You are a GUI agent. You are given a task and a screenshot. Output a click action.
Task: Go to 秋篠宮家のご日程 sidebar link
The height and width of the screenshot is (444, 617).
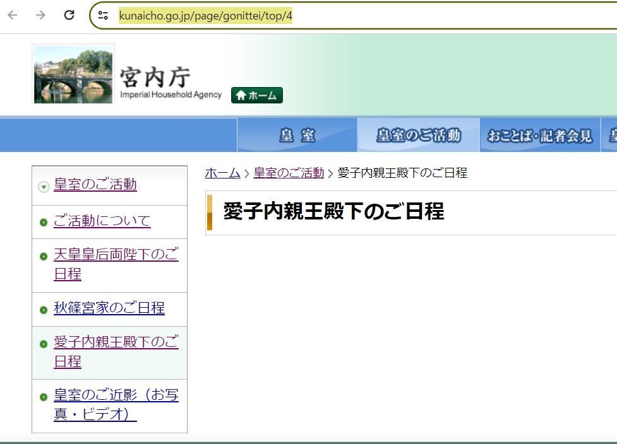coord(109,308)
